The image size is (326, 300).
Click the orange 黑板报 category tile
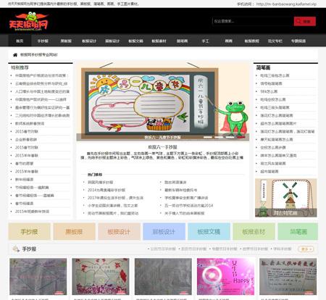coord(74,232)
